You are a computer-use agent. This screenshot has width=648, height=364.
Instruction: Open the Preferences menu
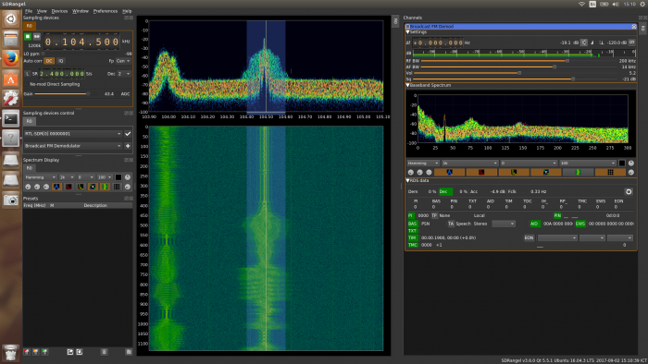pyautogui.click(x=105, y=11)
